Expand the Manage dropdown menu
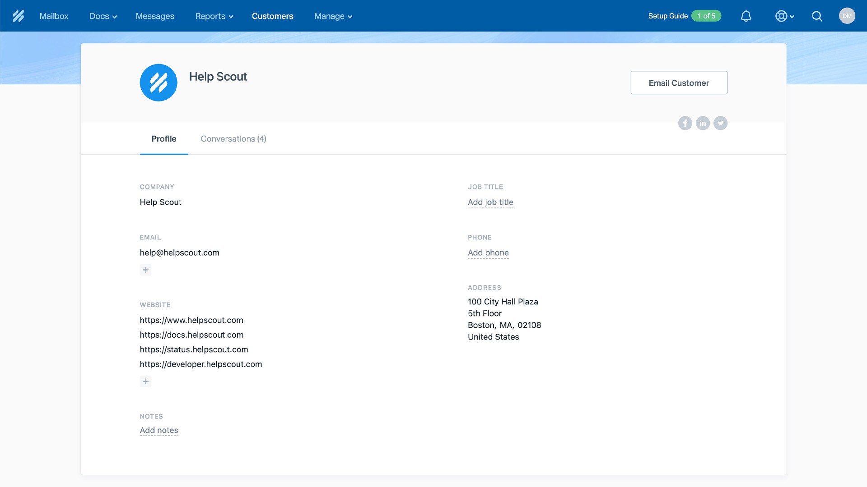This screenshot has width=867, height=487. click(333, 16)
